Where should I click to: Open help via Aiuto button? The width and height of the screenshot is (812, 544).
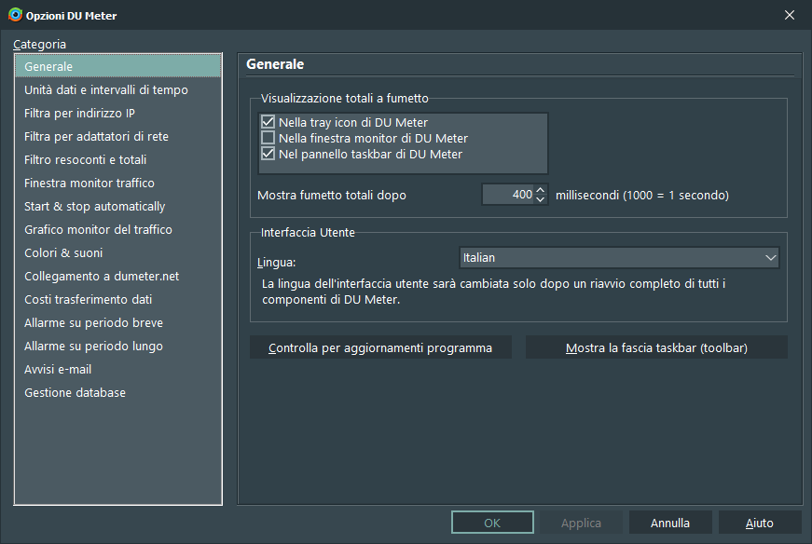tap(760, 523)
